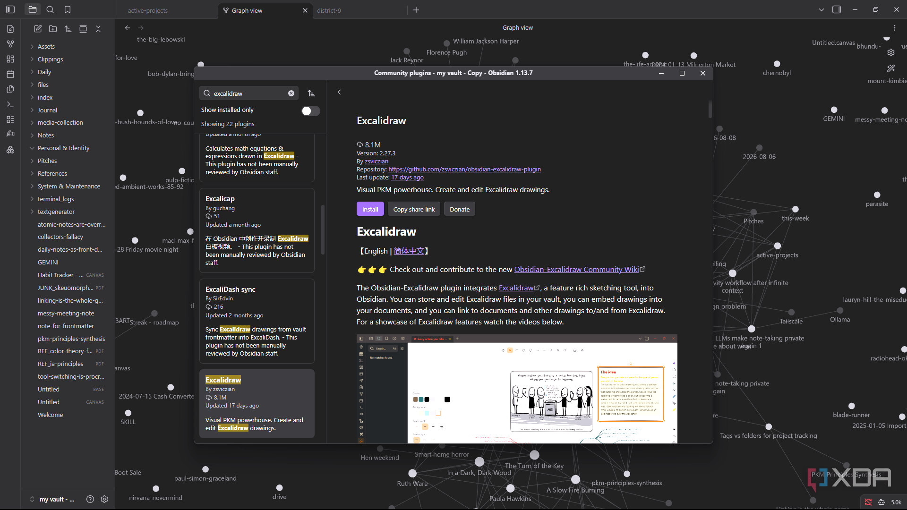Screen dimensions: 907x510
Task: Clear the excalidraw plugin search text
Action: [291, 93]
